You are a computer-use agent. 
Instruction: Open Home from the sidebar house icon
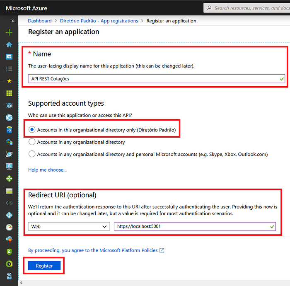point(9,44)
